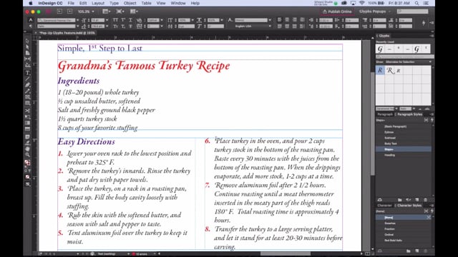Open the character style dropdown in Control panel

[x=270, y=20]
